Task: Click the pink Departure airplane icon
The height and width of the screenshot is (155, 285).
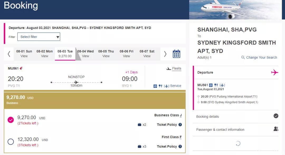Action: click(274, 72)
